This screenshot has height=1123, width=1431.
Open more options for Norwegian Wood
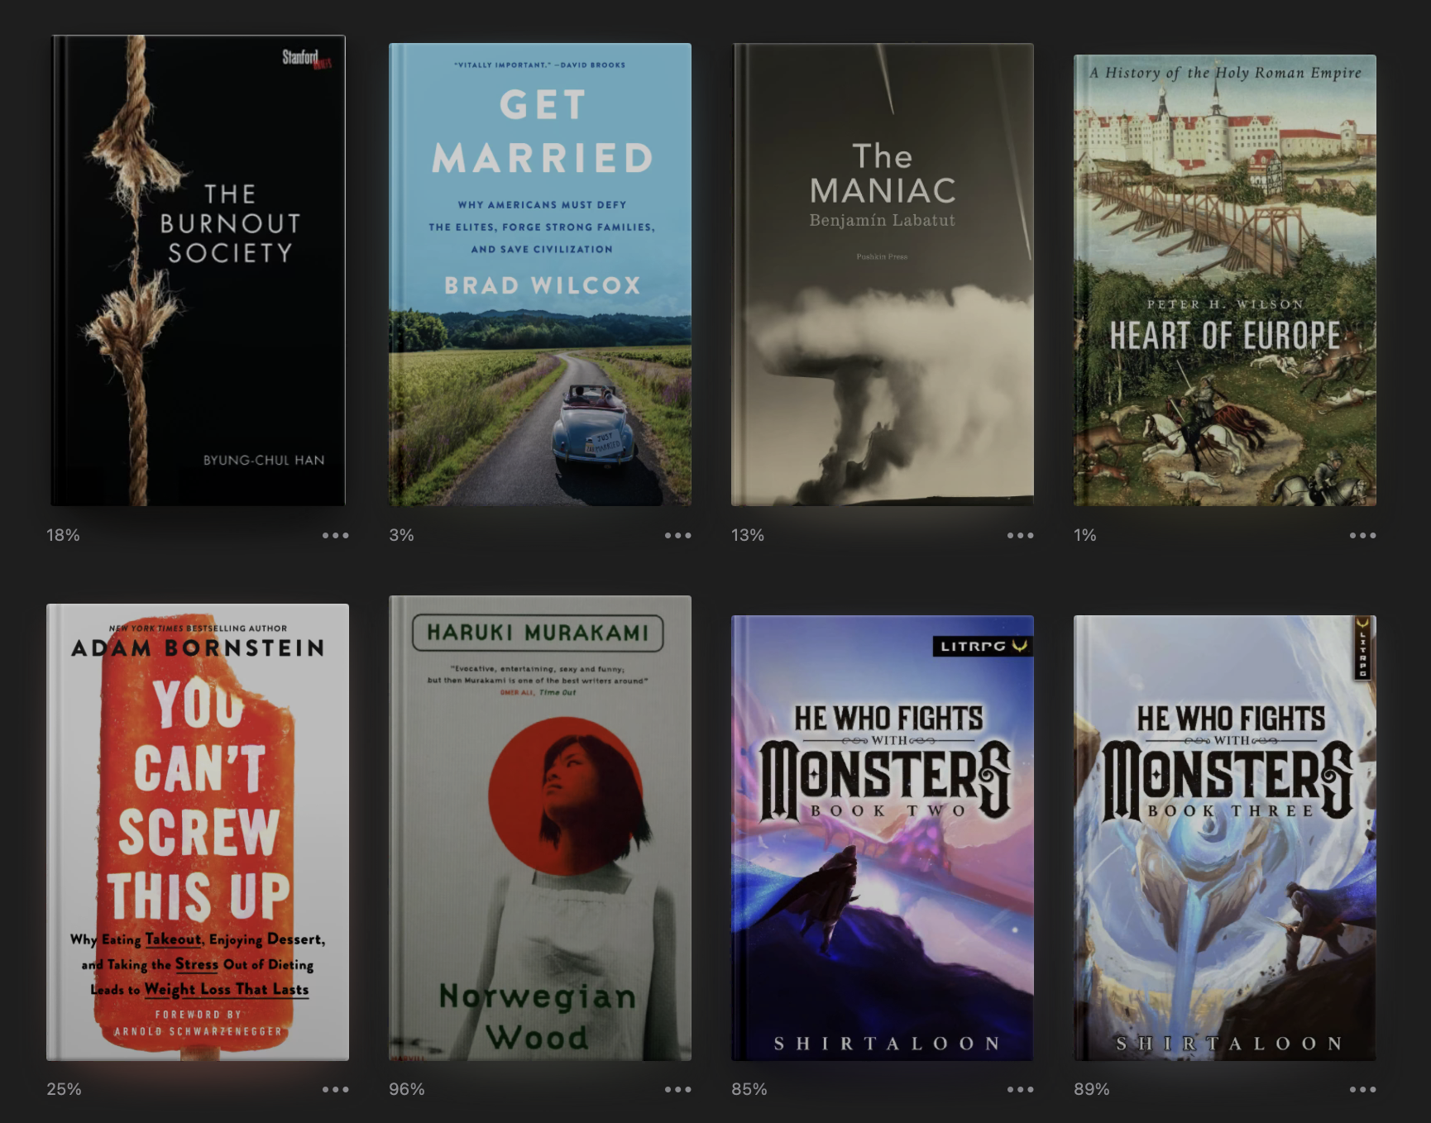[677, 1089]
